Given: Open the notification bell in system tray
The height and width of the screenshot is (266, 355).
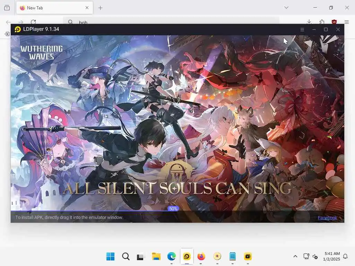Looking at the screenshot, I should click(345, 256).
